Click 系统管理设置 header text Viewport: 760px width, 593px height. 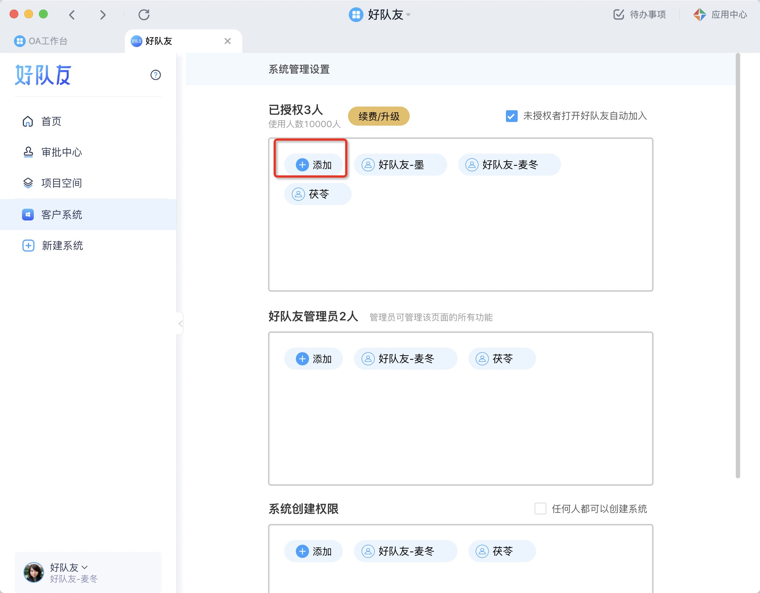coord(299,69)
